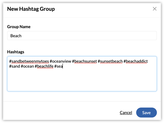The width and height of the screenshot is (164, 123).
Task: Place cursor in #beachsunset hashtag
Action: [84, 61]
